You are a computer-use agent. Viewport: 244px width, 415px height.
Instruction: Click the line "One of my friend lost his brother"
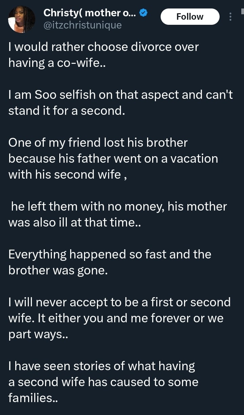pyautogui.click(x=98, y=143)
